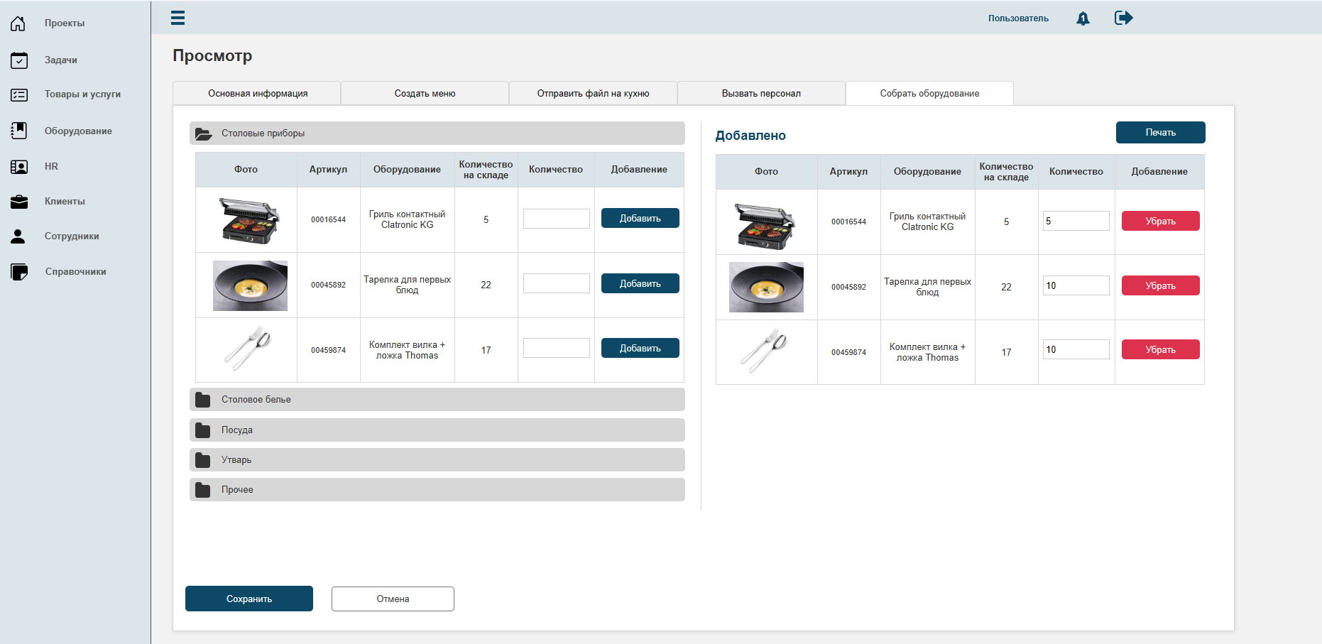
Task: Click the Товары и услуги list icon
Action: click(19, 94)
